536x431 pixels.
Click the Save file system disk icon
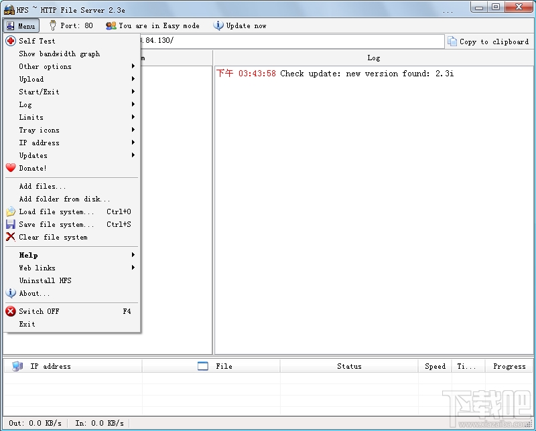click(x=11, y=224)
